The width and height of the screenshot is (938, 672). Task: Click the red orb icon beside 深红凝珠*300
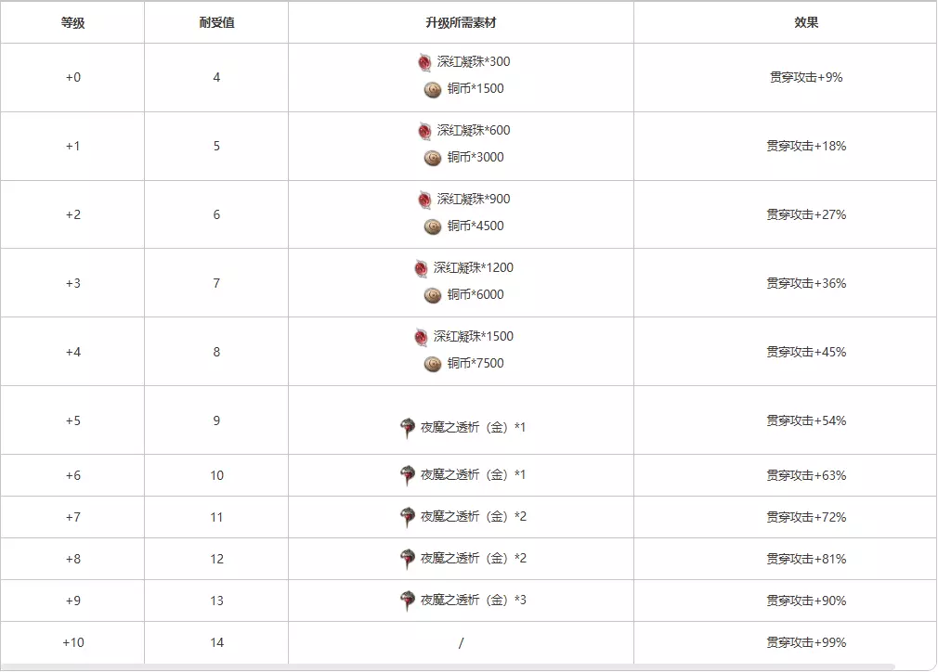[425, 62]
